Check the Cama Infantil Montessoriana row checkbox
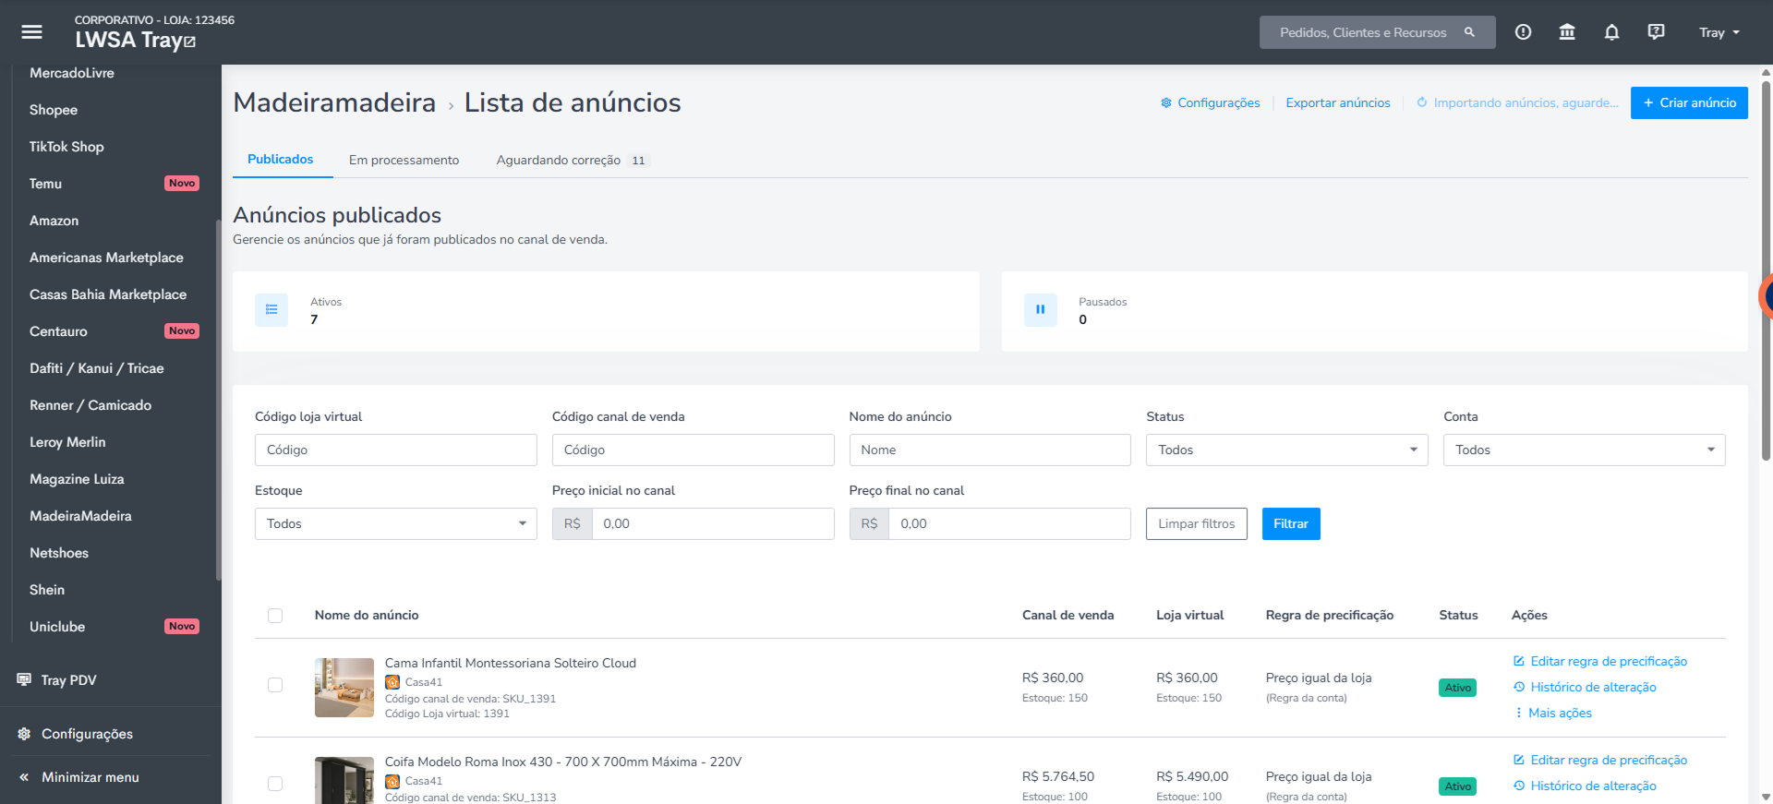The height and width of the screenshot is (804, 1773). coord(275,685)
